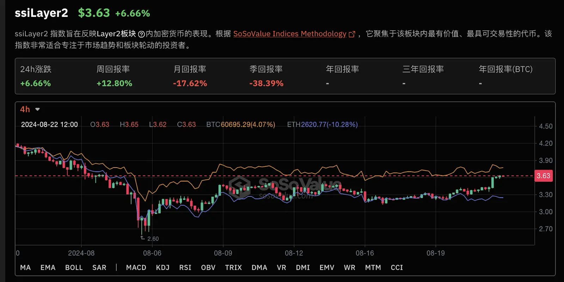Select the MA indicator

tap(25, 268)
